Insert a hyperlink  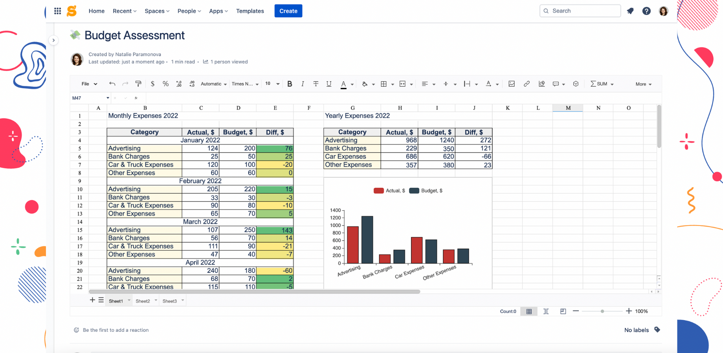pos(527,84)
